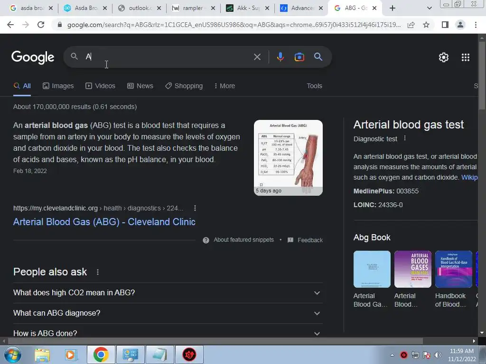Select the News tab
Image resolution: width=486 pixels, height=364 pixels.
pos(140,86)
